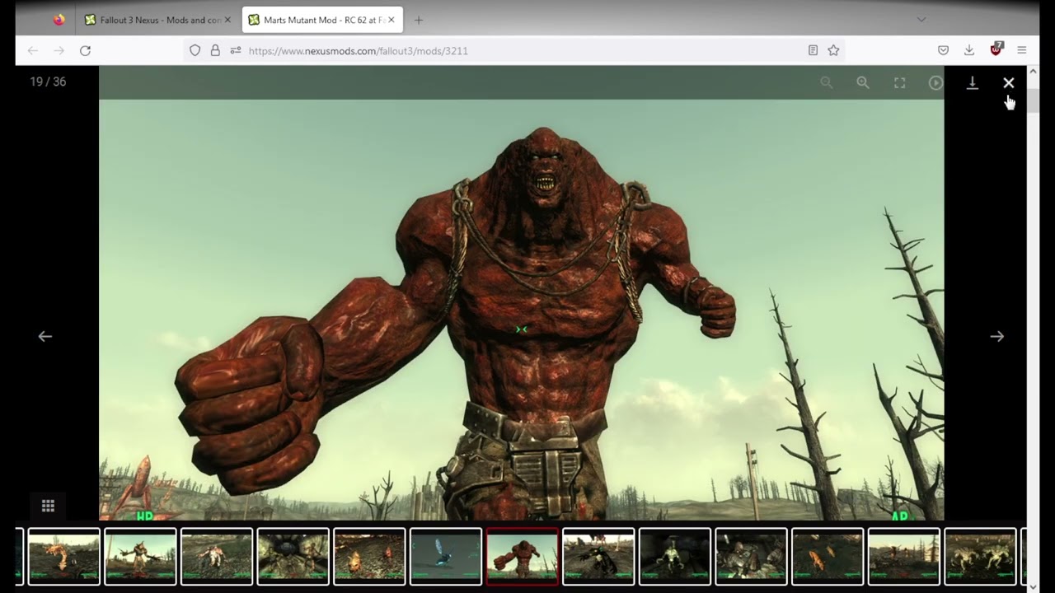Open the fourth full thumbnail in strip
This screenshot has width=1055, height=593.
(293, 557)
